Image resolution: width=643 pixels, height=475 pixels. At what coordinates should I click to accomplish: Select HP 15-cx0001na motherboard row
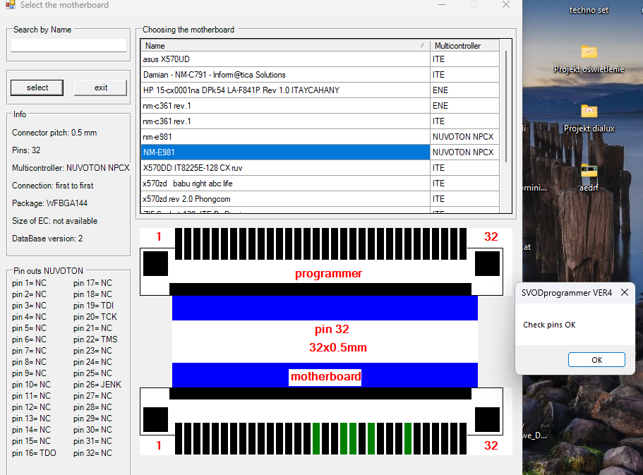(x=285, y=90)
